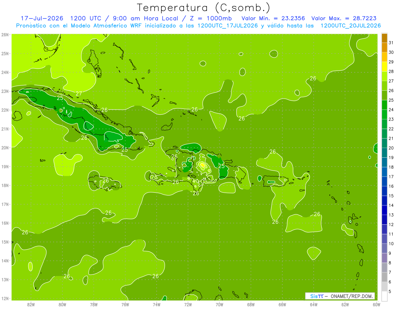Select the dark blue swatch between 12 and 13

pos(384,220)
